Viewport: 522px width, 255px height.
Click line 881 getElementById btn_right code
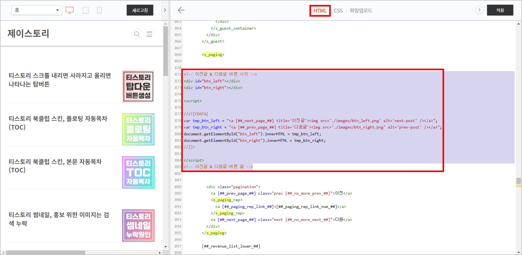254,140
